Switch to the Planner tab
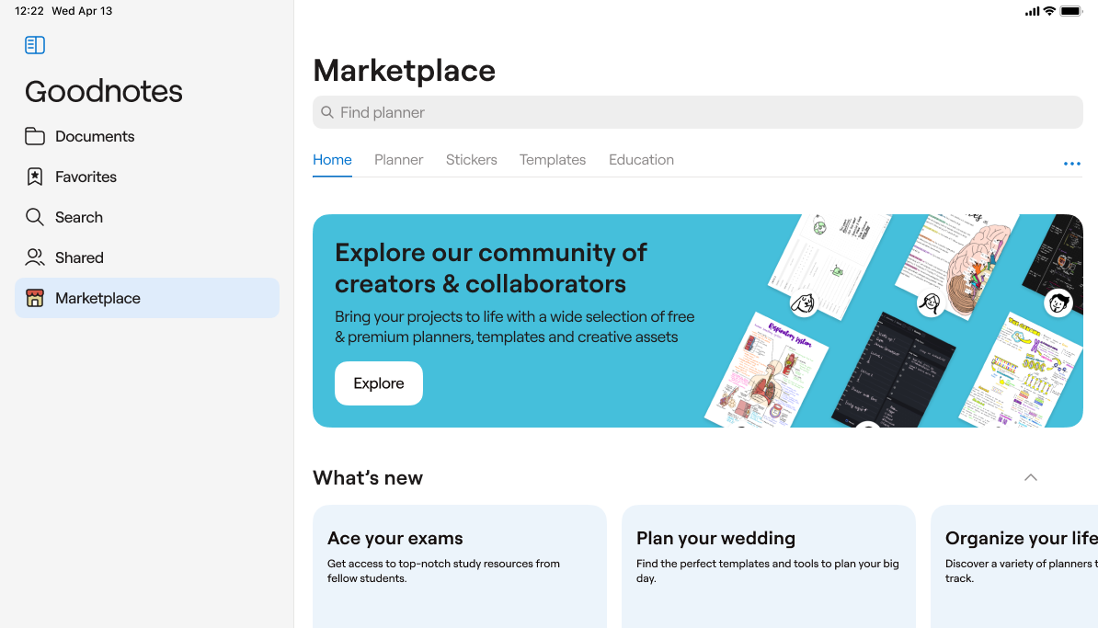The width and height of the screenshot is (1098, 628). tap(398, 160)
